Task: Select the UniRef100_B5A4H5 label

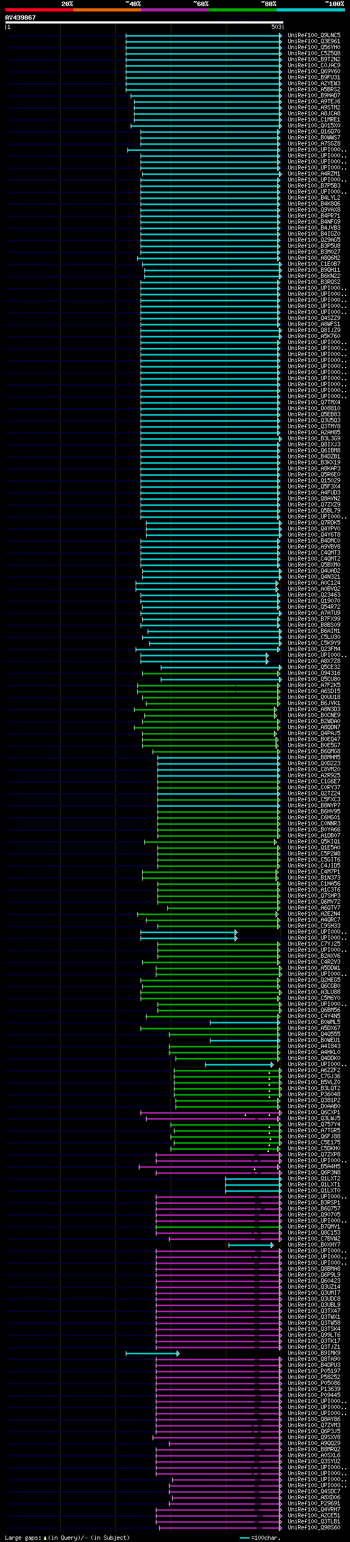Action: [x=314, y=1166]
